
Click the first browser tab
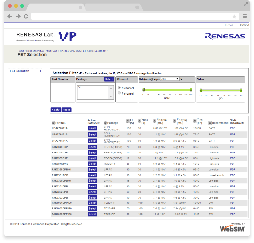[56, 7]
